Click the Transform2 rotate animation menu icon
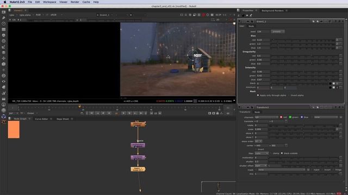 click(341, 125)
